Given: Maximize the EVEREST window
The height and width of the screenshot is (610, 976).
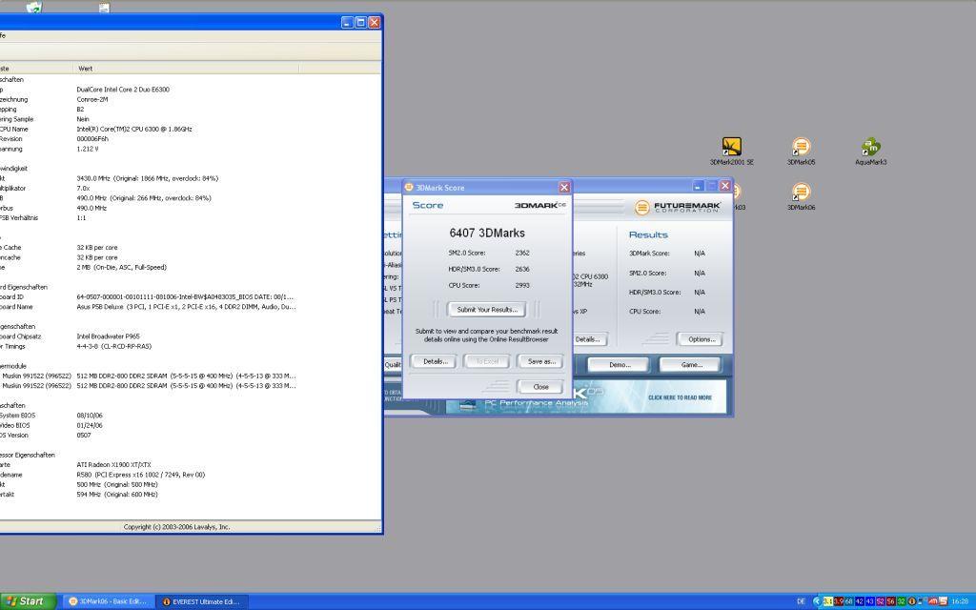Looking at the screenshot, I should pos(360,23).
